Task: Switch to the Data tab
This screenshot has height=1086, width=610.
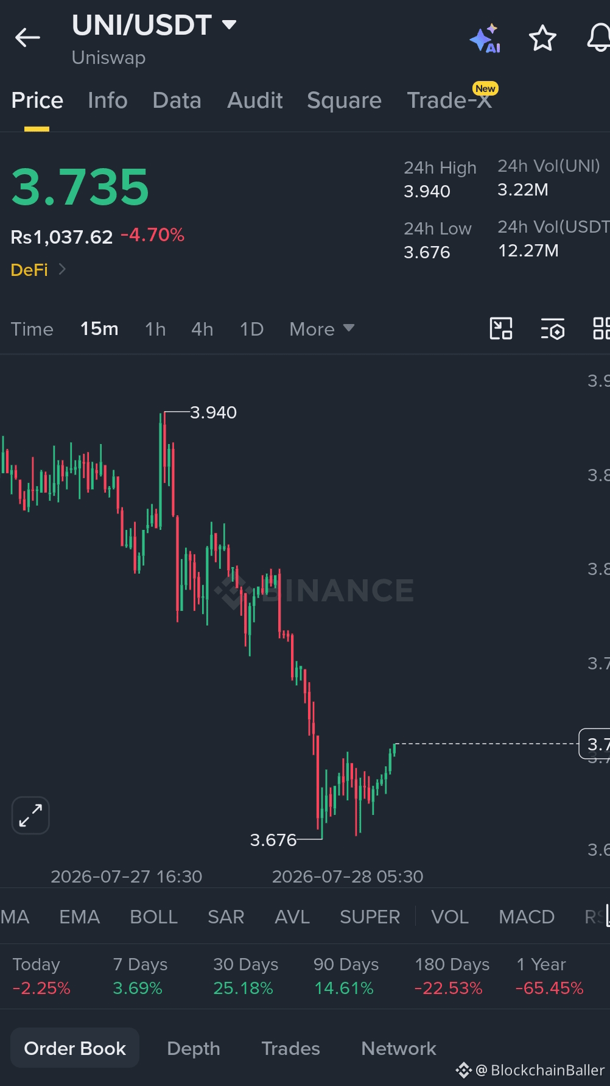Action: point(177,100)
